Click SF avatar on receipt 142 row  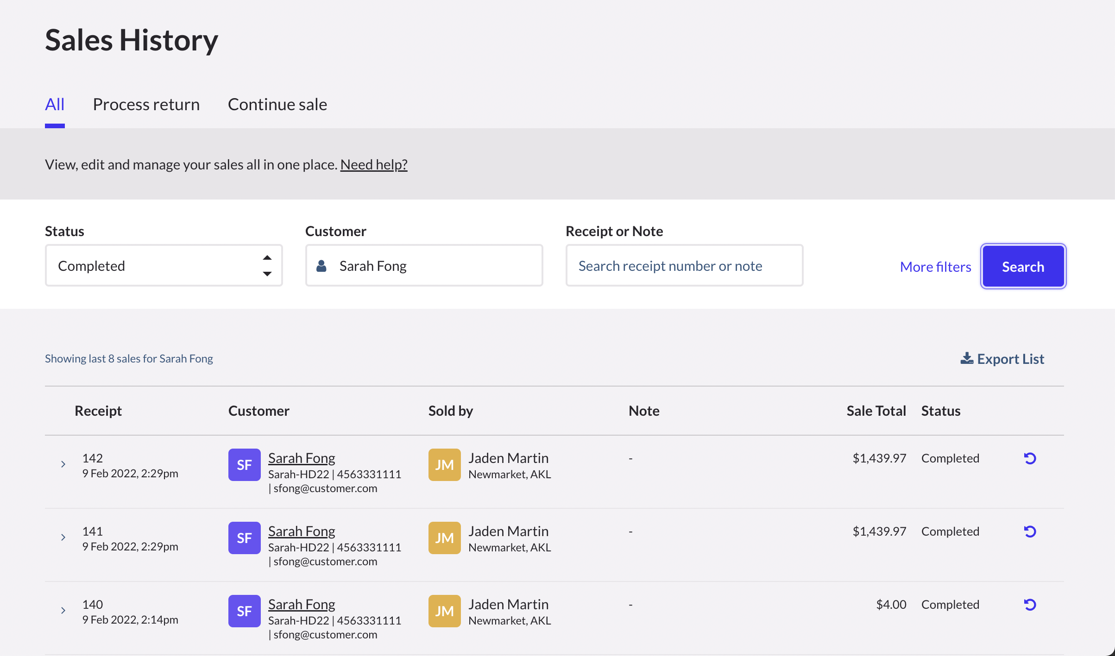(x=244, y=465)
